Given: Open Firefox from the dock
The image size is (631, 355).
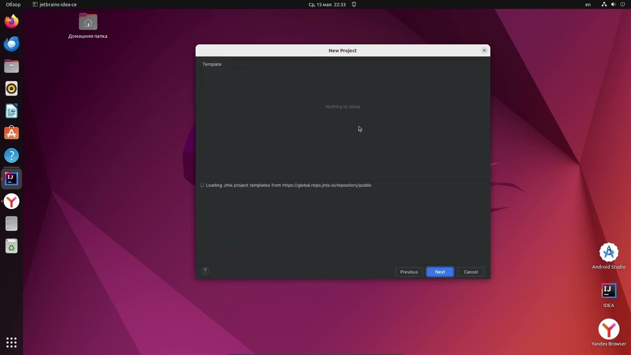Looking at the screenshot, I should point(11,21).
